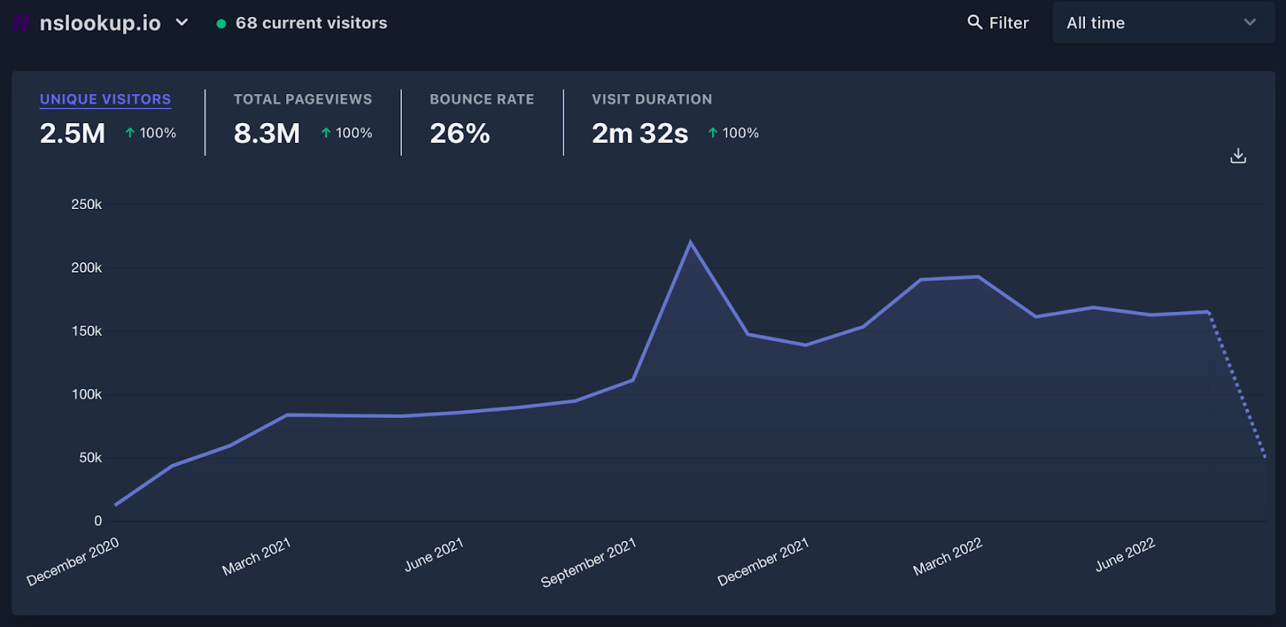Click the December 2021 axis label
The height and width of the screenshot is (627, 1286).
763,561
